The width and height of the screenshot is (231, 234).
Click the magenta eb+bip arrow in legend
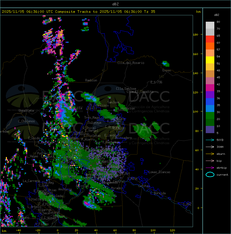point(210,168)
